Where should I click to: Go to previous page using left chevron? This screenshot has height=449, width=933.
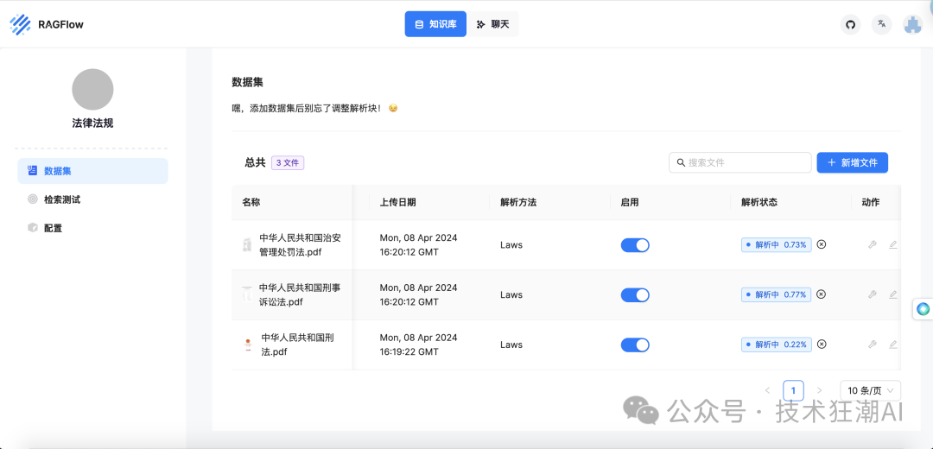click(x=767, y=390)
